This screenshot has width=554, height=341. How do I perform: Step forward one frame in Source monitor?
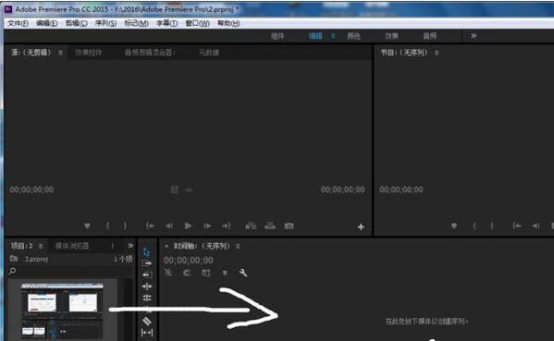pyautogui.click(x=207, y=225)
